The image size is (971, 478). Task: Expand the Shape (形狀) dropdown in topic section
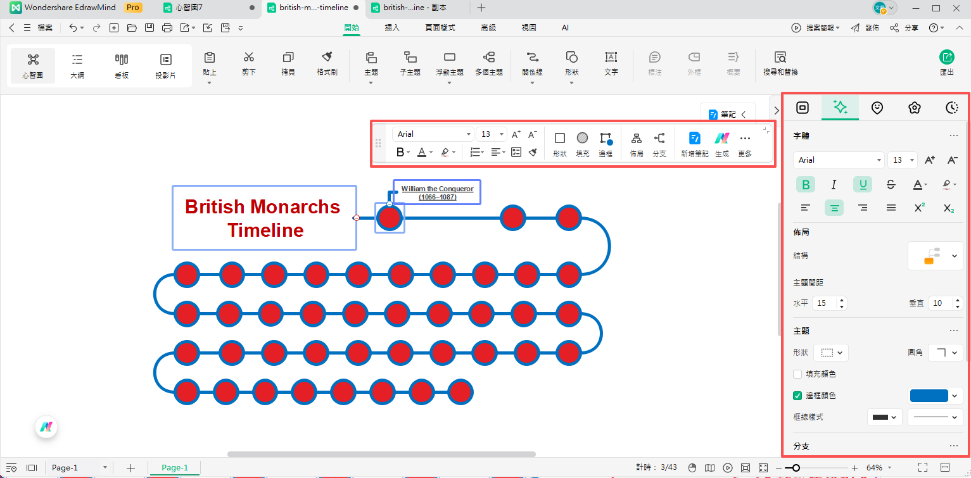830,353
